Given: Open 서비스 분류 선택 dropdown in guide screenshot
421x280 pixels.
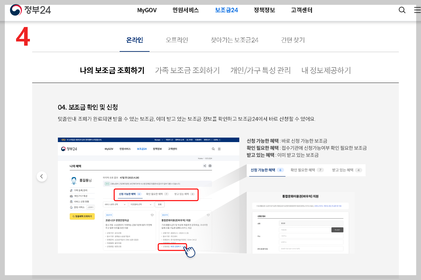Looking at the screenshot, I should (x=115, y=204).
